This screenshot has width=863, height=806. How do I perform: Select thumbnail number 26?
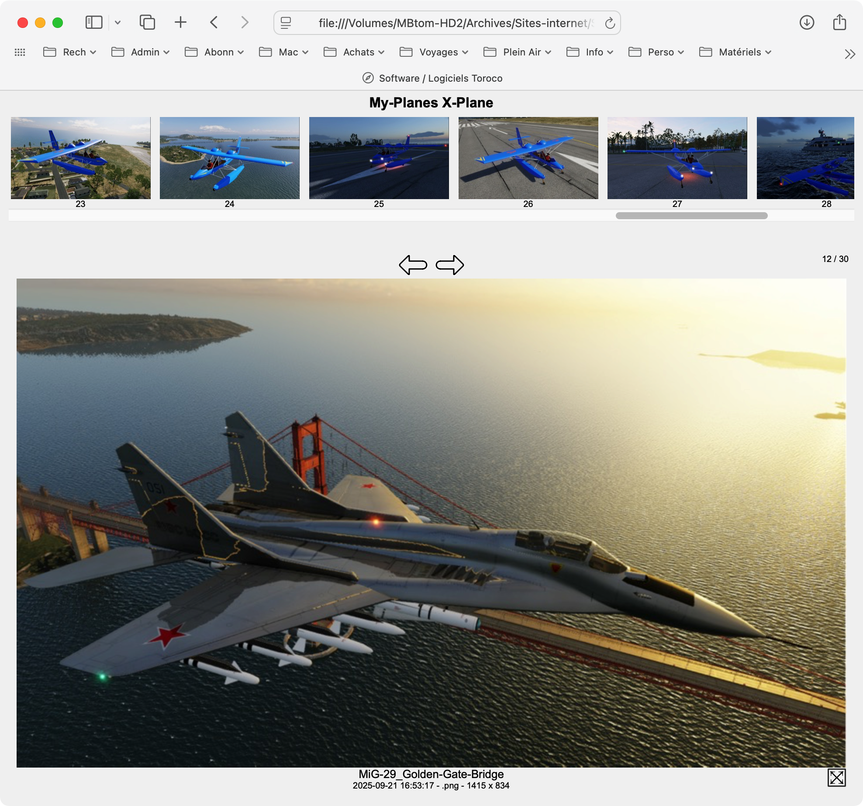(528, 158)
